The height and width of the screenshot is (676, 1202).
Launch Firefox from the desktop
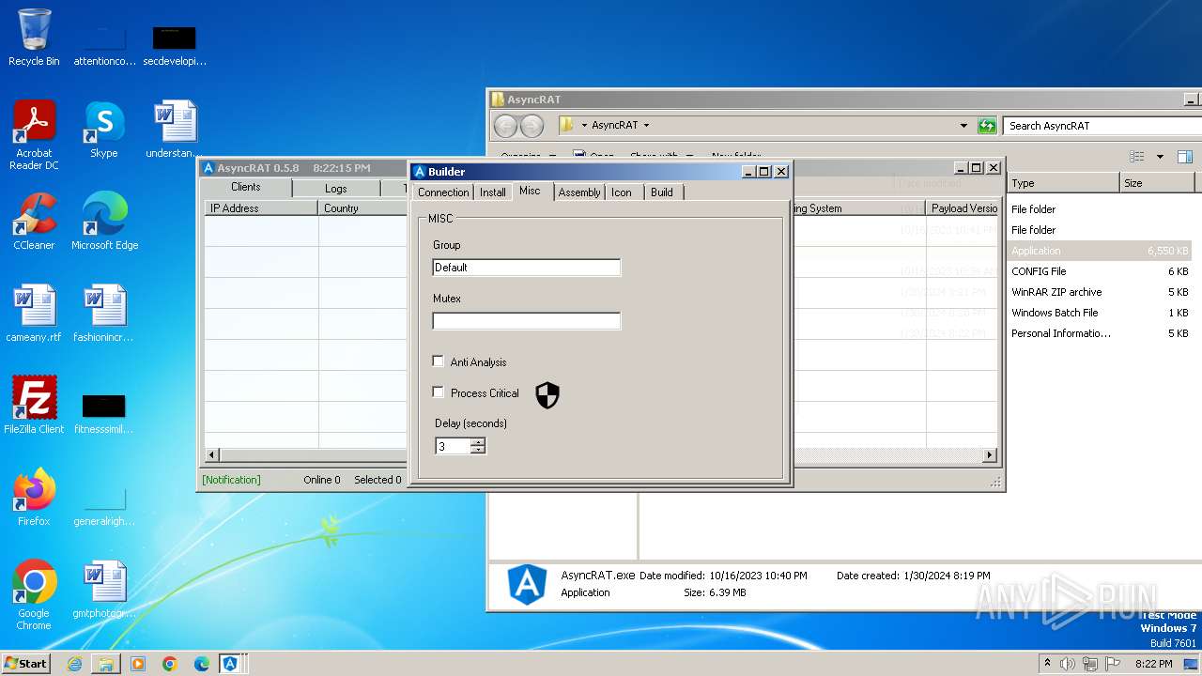pyautogui.click(x=34, y=498)
